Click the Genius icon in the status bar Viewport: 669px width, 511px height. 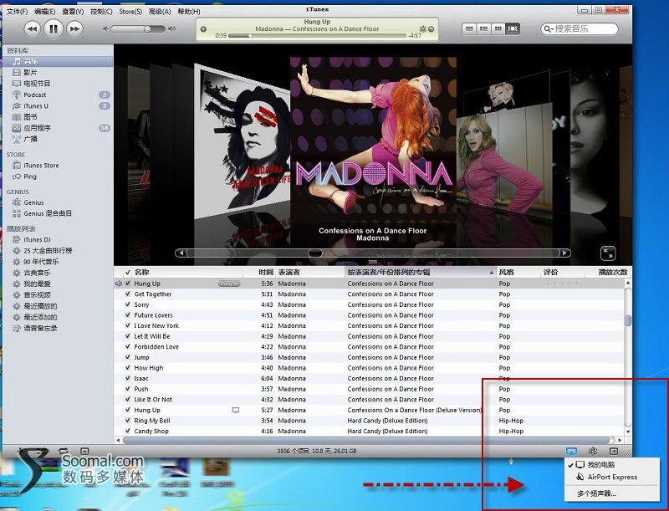click(x=592, y=452)
